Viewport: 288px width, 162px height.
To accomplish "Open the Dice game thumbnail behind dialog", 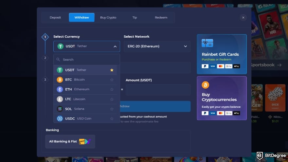I will (275, 98).
